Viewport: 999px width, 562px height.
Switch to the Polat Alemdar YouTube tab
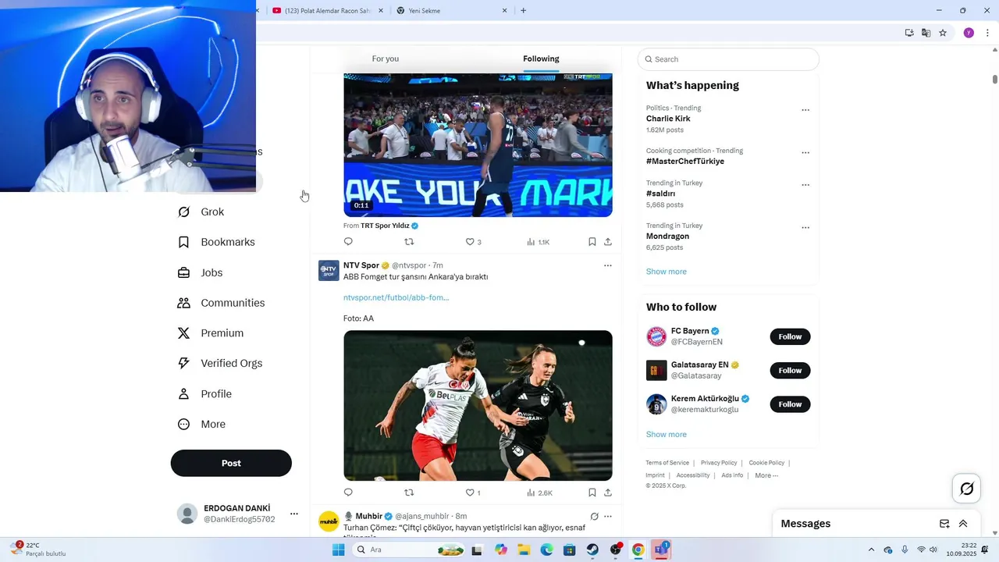pos(328,11)
